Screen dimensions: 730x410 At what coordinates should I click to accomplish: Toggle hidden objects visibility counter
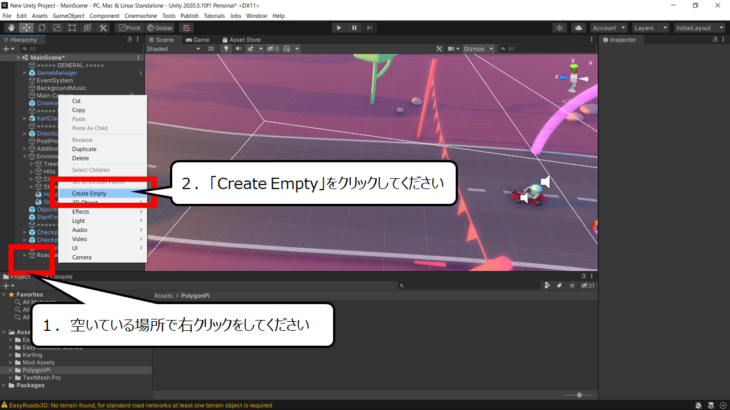point(273,48)
